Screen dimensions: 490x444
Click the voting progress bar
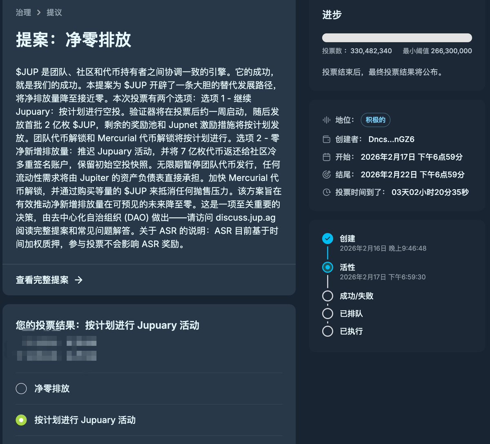tap(397, 38)
